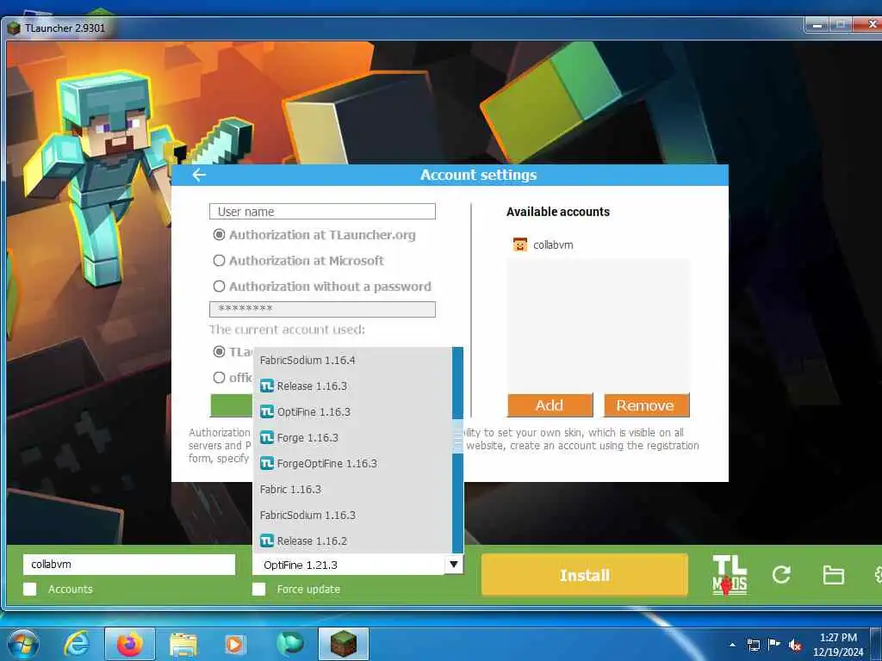The height and width of the screenshot is (661, 882).
Task: Click the TL icon beside ForgeOptiFine 1.16.3
Action: click(267, 464)
